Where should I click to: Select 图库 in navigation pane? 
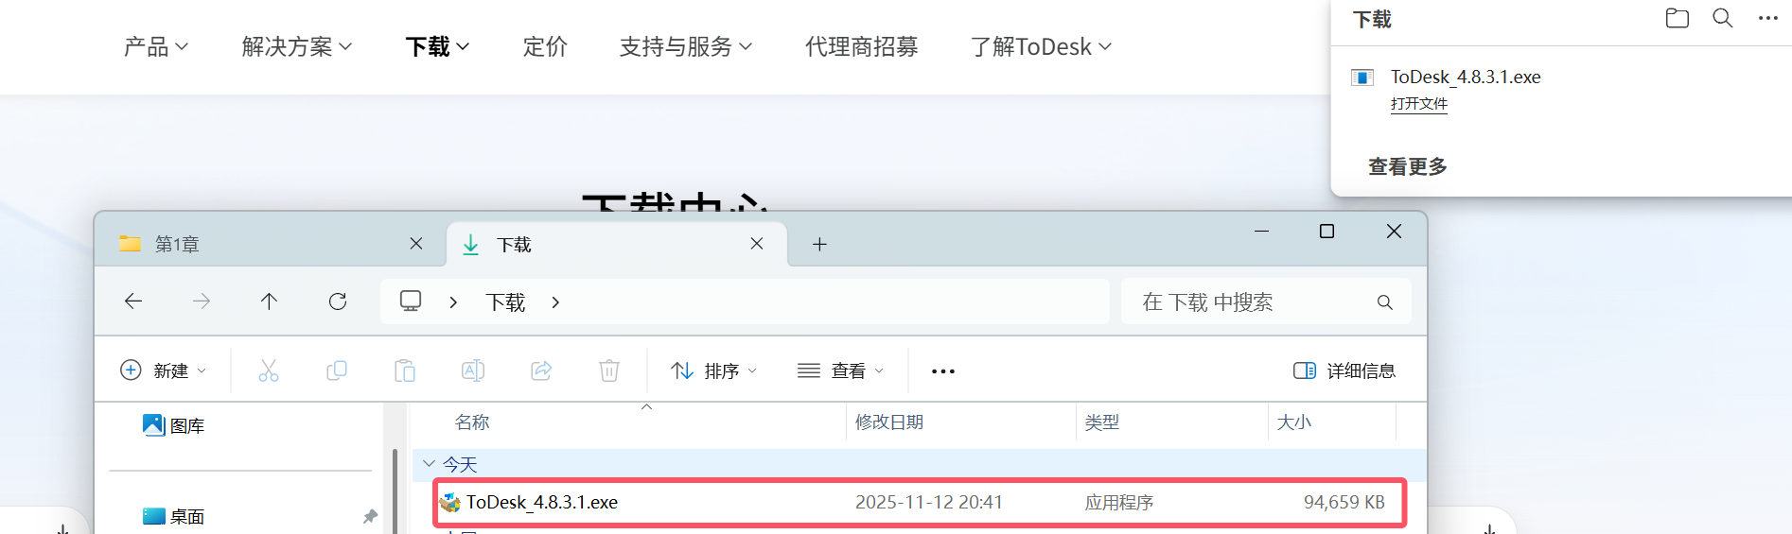click(x=174, y=425)
